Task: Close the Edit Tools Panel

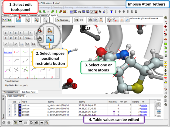Action: click(60, 27)
